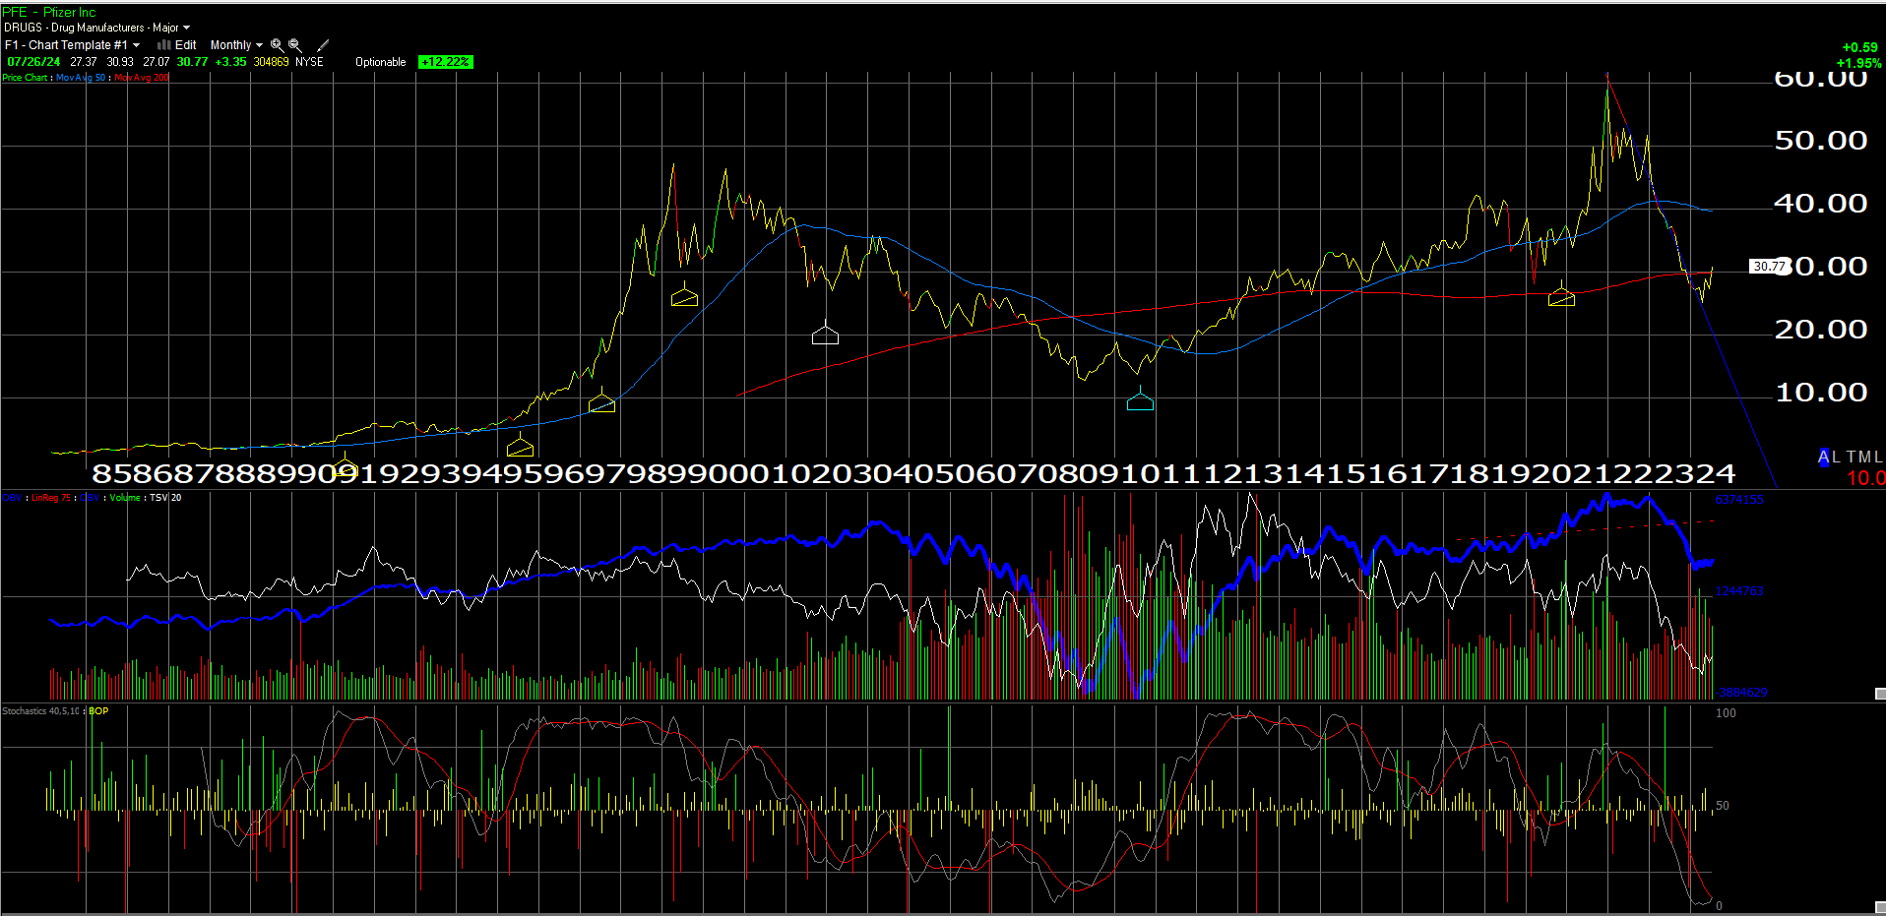Image resolution: width=1886 pixels, height=916 pixels.
Task: Select the pencil drawing tool icon
Action: [323, 45]
